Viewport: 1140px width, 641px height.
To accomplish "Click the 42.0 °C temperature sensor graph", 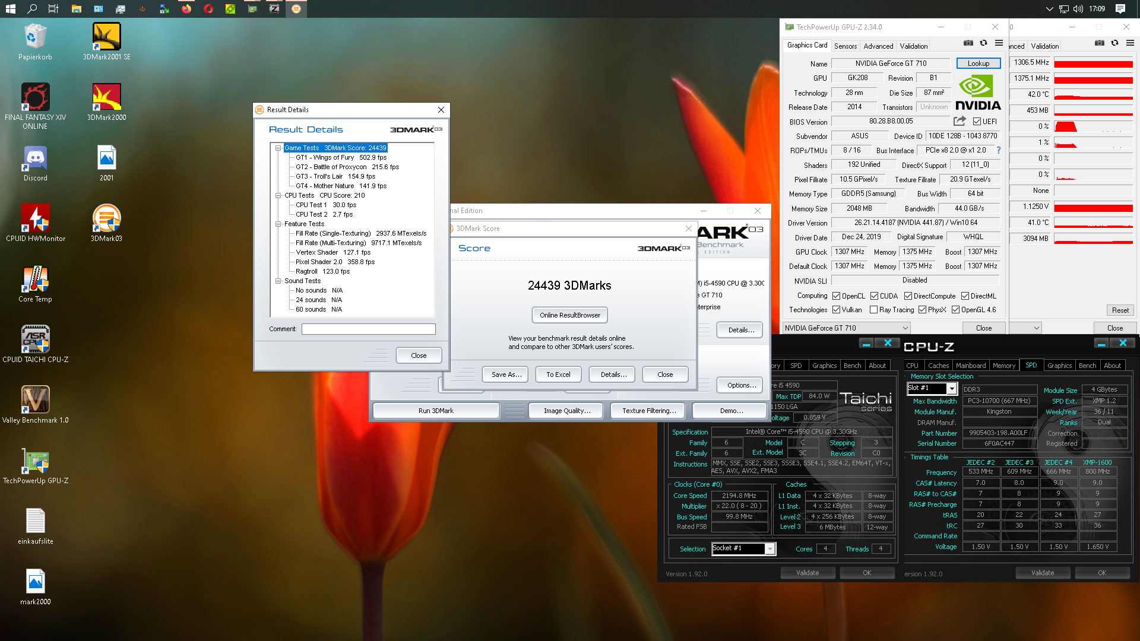I will click(1094, 94).
